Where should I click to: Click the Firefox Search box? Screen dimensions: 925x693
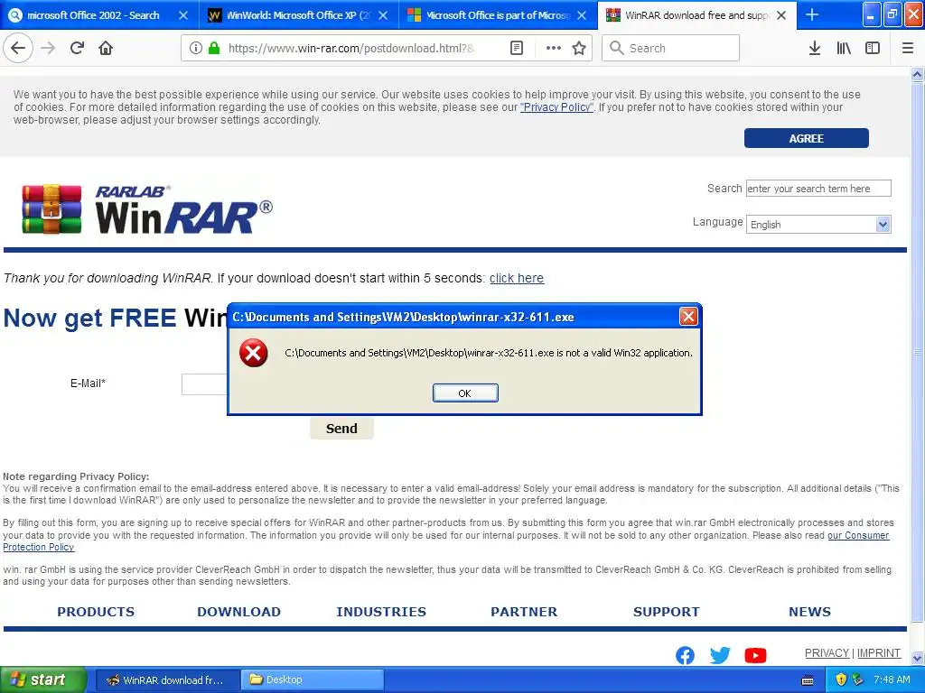click(670, 49)
